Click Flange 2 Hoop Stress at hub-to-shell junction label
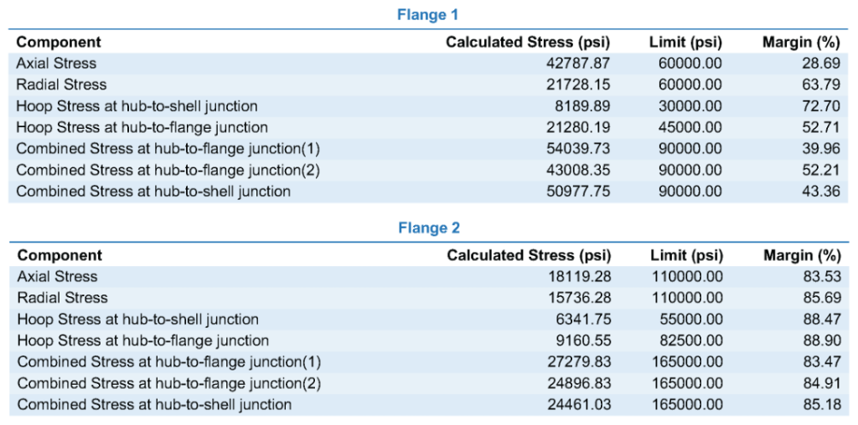This screenshot has width=858, height=425. [x=138, y=319]
